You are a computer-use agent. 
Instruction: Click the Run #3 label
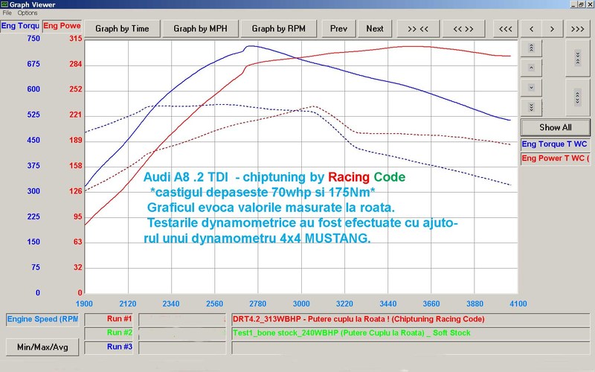coord(109,347)
